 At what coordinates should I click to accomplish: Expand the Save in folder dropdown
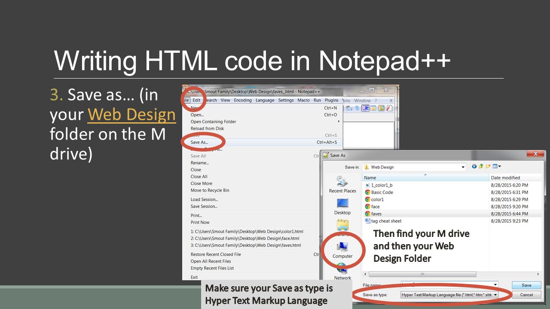pyautogui.click(x=463, y=167)
